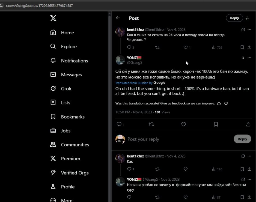Like YONZ's hardware ban reply
Image resolution: width=256 pixels, height=202 pixels.
(183, 124)
